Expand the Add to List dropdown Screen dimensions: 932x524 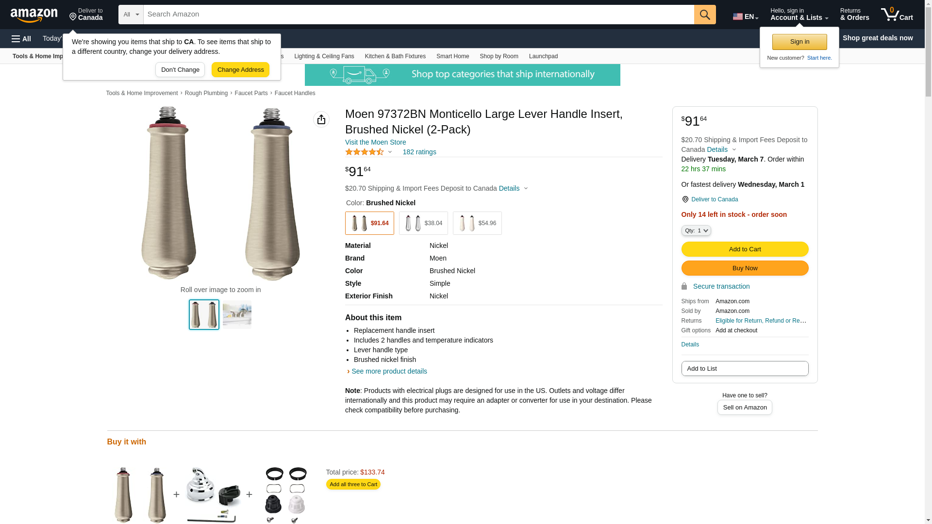pos(745,369)
